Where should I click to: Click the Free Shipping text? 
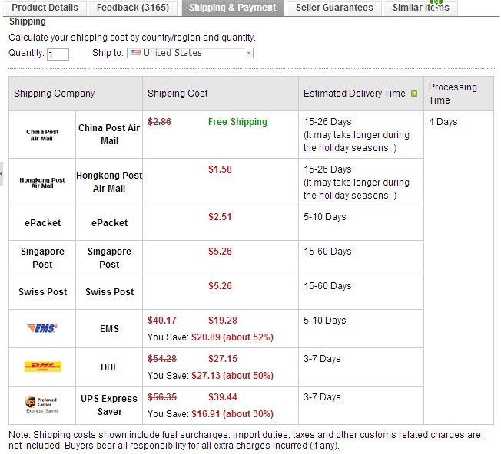(x=237, y=122)
